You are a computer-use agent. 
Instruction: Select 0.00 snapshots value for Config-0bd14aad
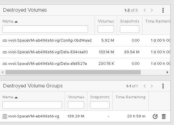pyautogui.click(x=136, y=40)
